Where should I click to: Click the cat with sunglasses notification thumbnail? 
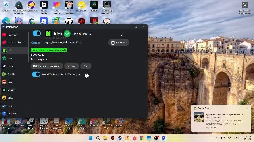pos(198,118)
